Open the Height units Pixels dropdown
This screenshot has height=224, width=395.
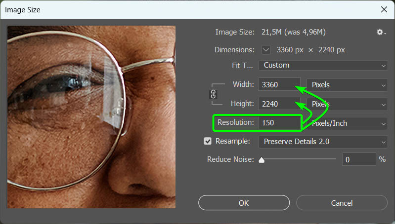(347, 104)
